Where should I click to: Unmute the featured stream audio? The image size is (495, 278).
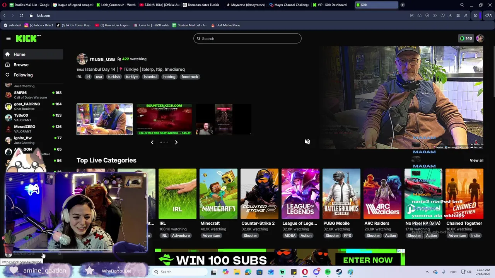pyautogui.click(x=307, y=142)
